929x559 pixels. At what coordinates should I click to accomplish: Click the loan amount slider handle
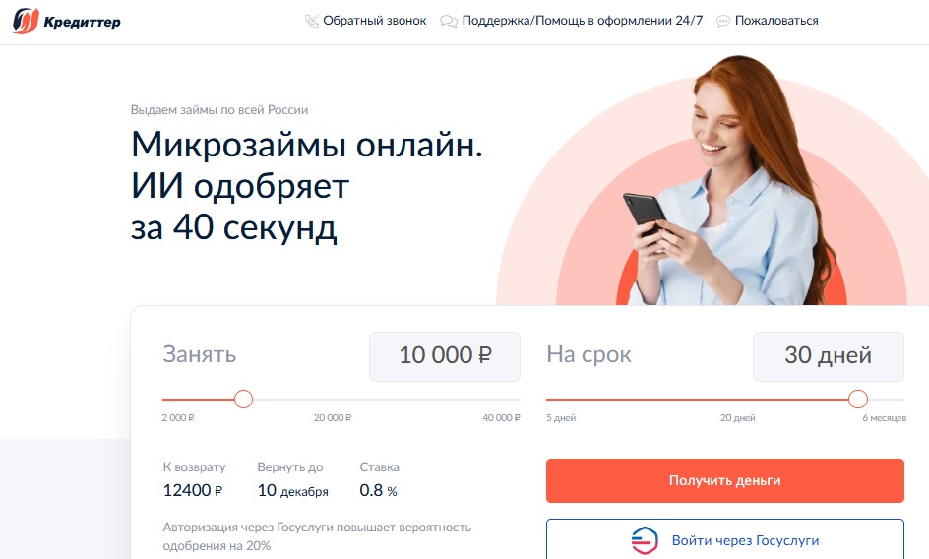243,399
